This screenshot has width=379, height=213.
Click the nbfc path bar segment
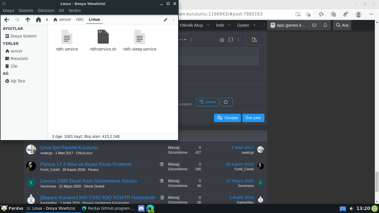coord(80,19)
